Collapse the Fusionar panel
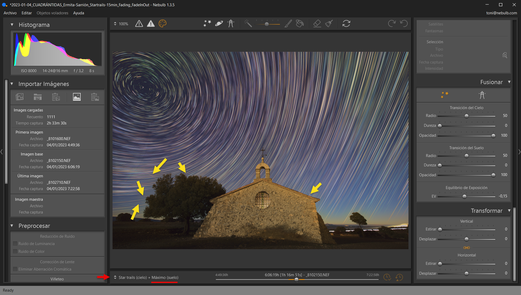Viewport: 521px width, 295px height. 509,82
